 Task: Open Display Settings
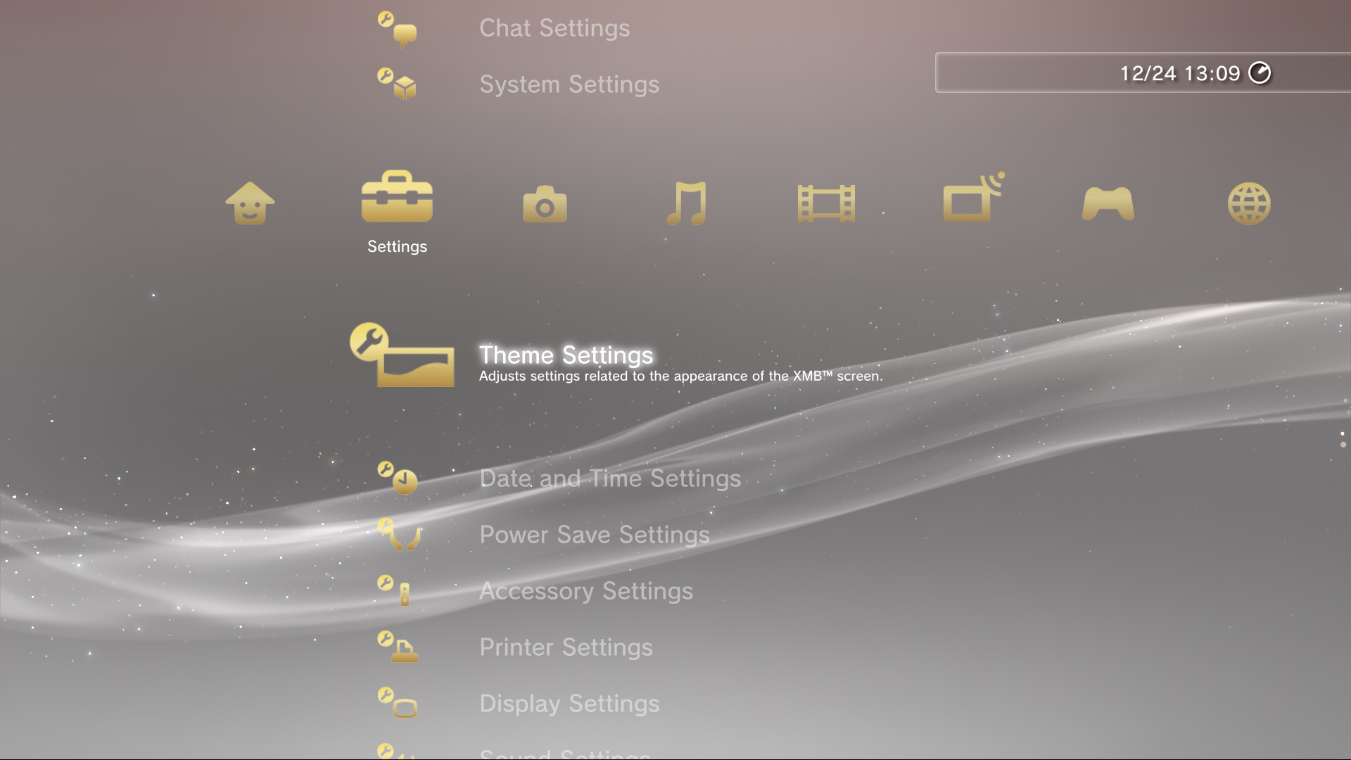[569, 704]
